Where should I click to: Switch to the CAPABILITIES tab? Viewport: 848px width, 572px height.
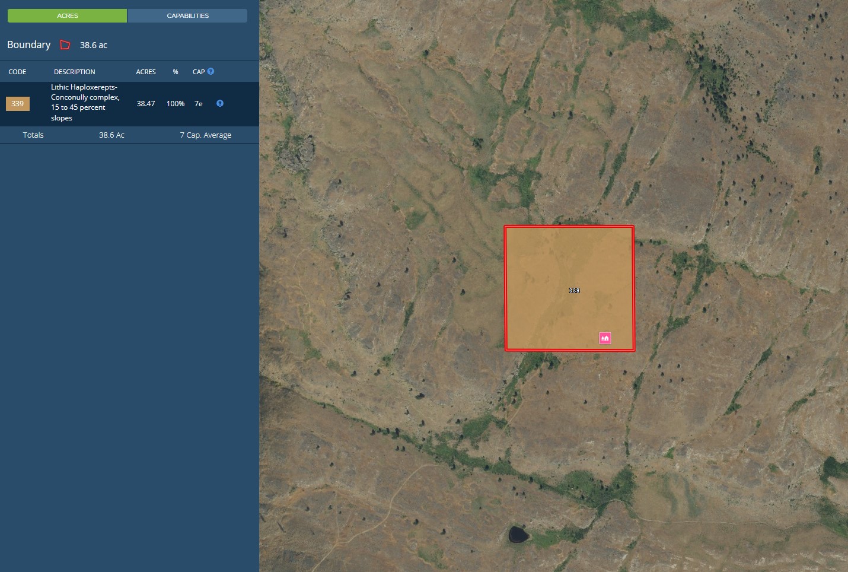click(x=187, y=15)
